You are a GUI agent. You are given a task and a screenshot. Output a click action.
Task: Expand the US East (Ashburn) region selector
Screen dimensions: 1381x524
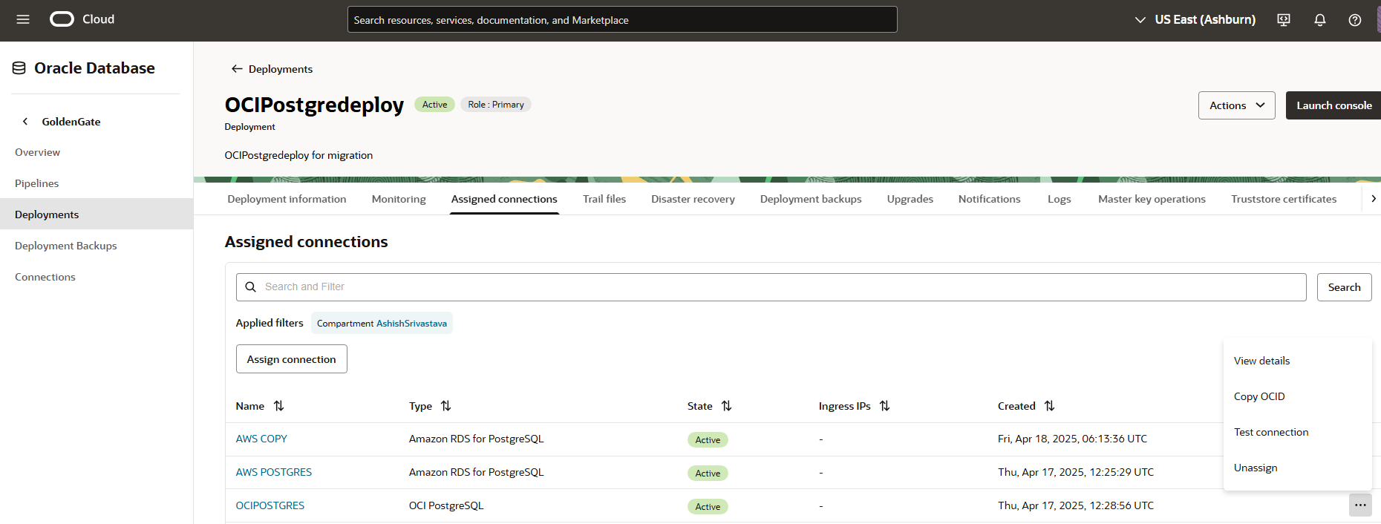click(1195, 20)
